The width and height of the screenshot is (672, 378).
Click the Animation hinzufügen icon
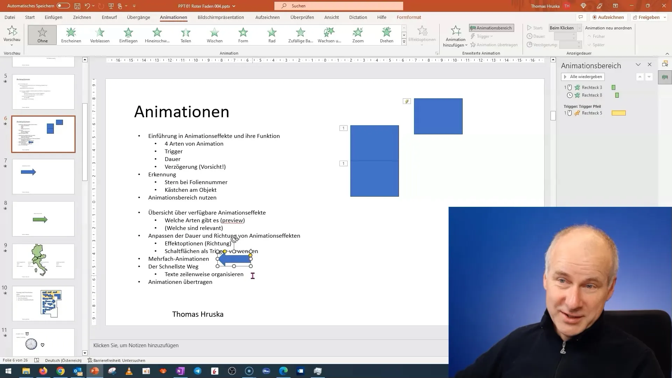tap(455, 36)
